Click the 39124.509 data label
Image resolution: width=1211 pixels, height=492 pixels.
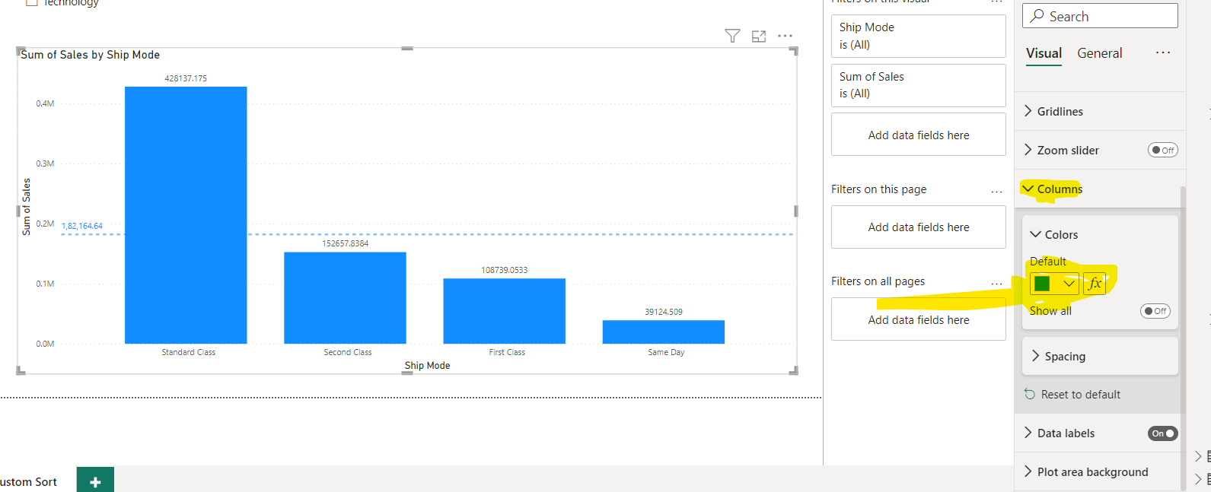click(664, 312)
